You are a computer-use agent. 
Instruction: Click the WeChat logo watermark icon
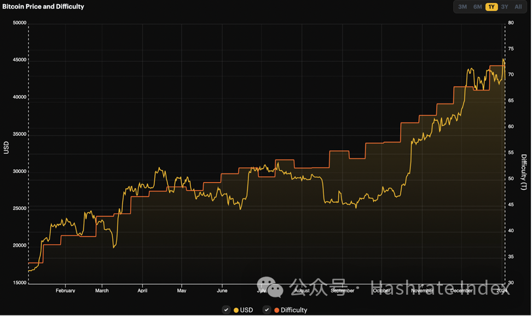pos(270,286)
